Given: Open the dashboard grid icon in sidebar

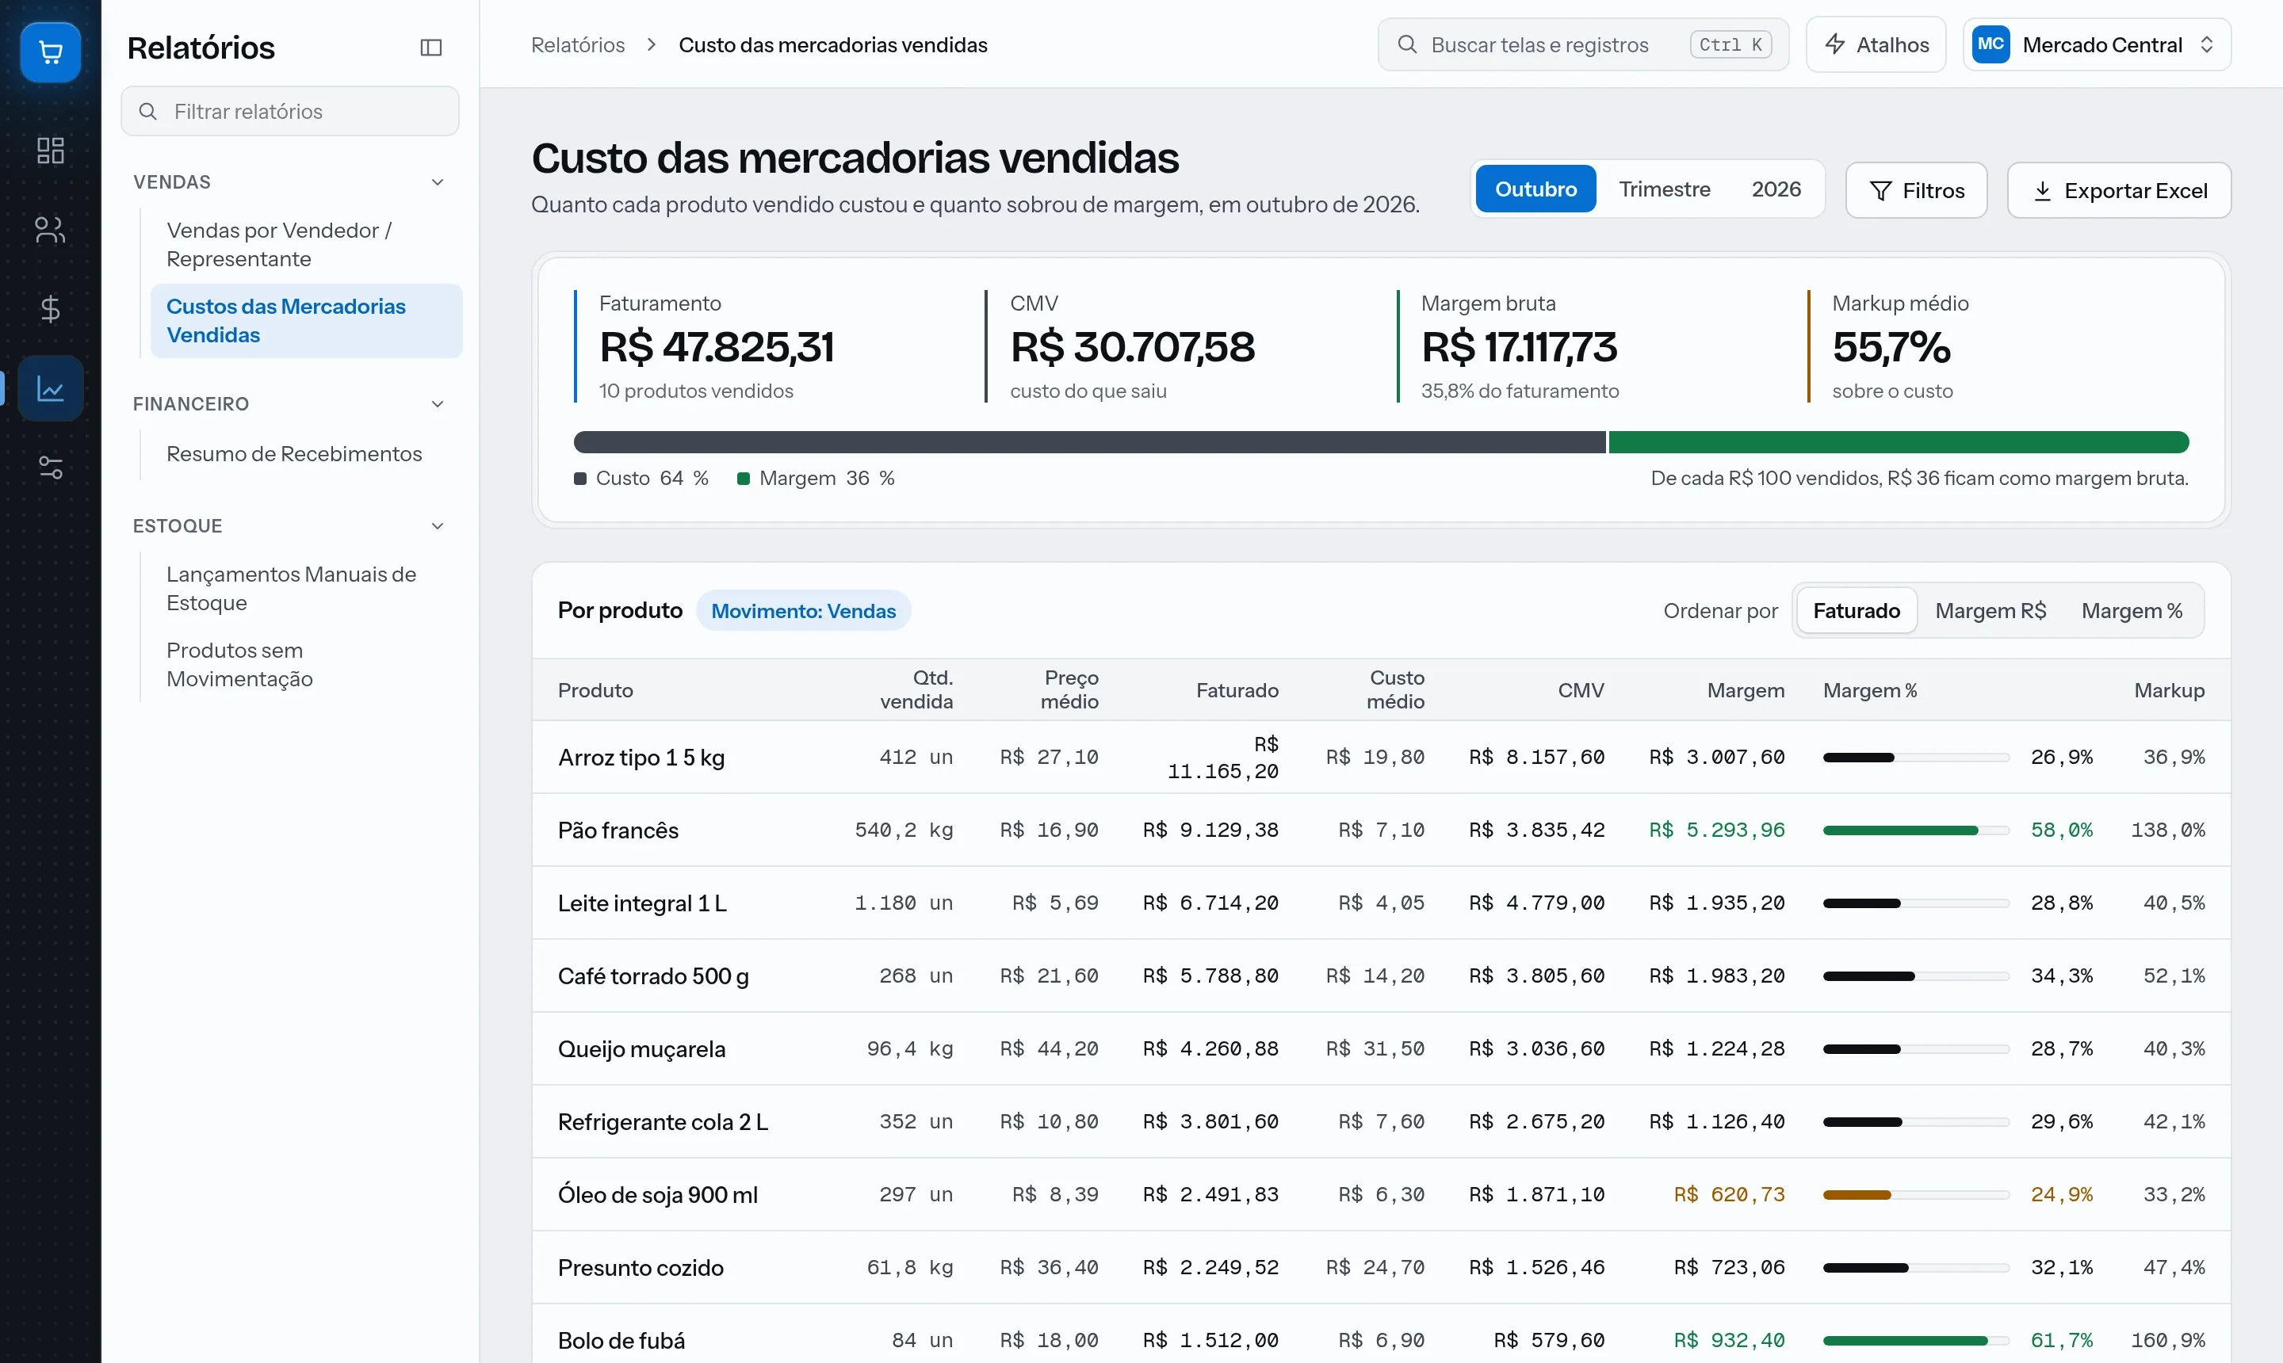Looking at the screenshot, I should (x=51, y=151).
